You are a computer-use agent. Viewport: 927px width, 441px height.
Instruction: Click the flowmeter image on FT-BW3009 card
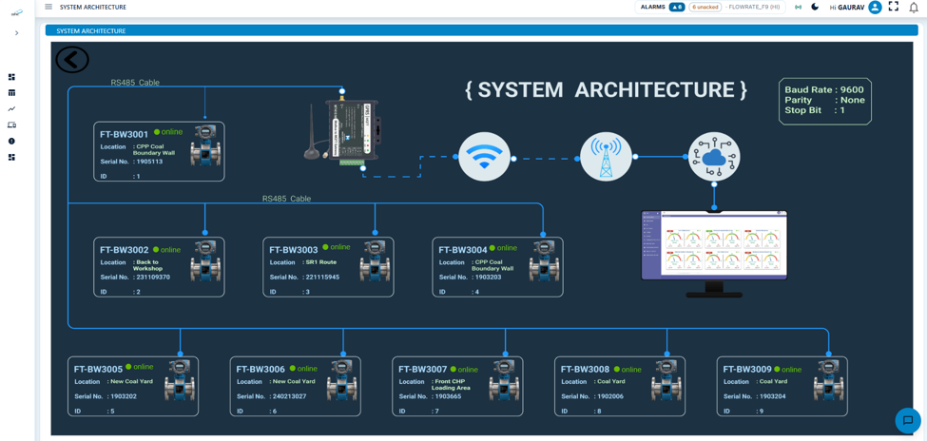click(828, 380)
